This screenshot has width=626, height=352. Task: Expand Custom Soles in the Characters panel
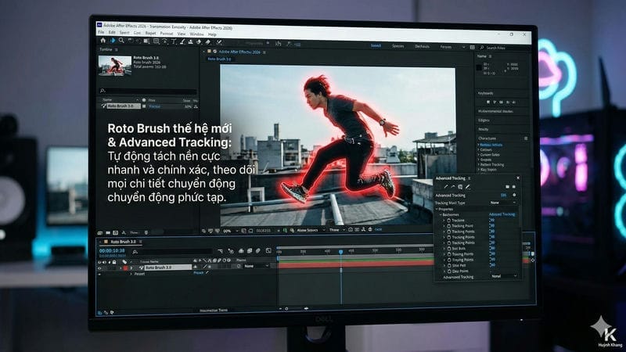478,154
